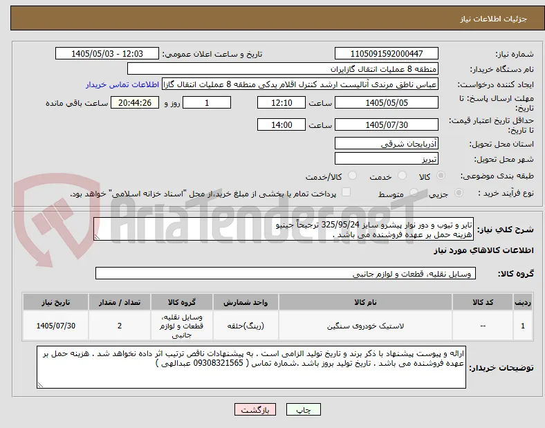Click the requester field عباس ناطق مرندی
The height and width of the screenshot is (428, 545).
point(300,84)
